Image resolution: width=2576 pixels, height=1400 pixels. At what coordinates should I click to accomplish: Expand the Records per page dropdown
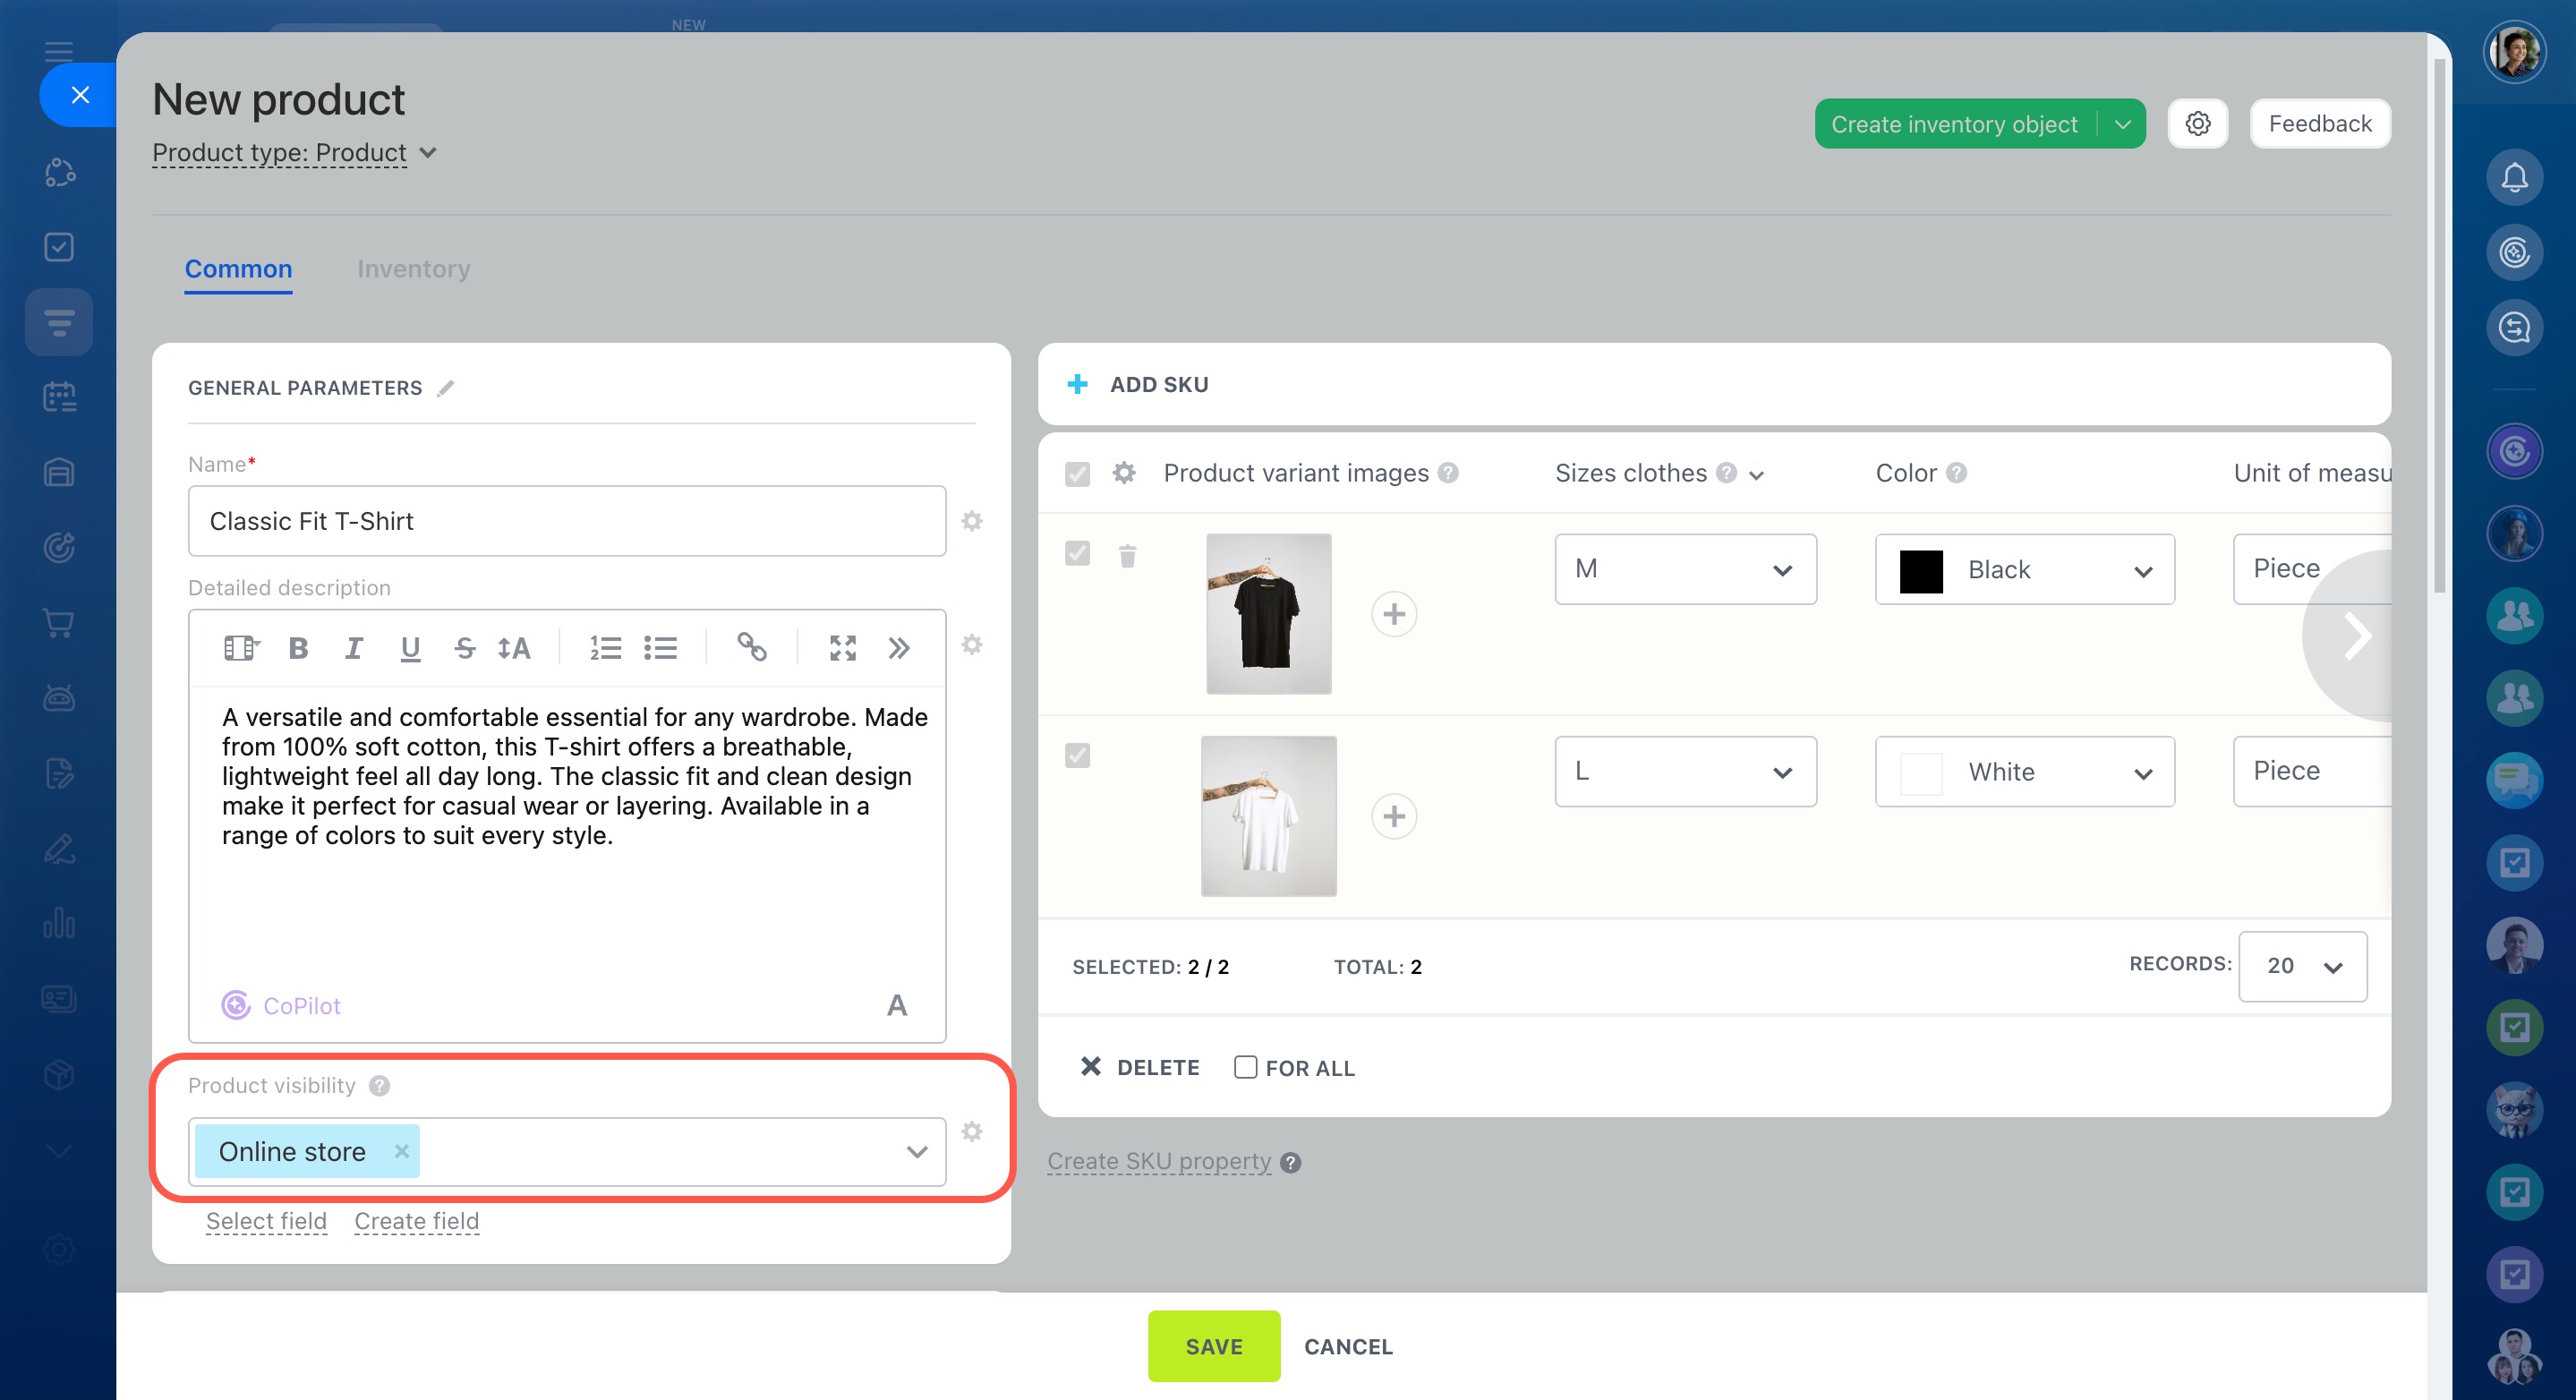point(2302,966)
